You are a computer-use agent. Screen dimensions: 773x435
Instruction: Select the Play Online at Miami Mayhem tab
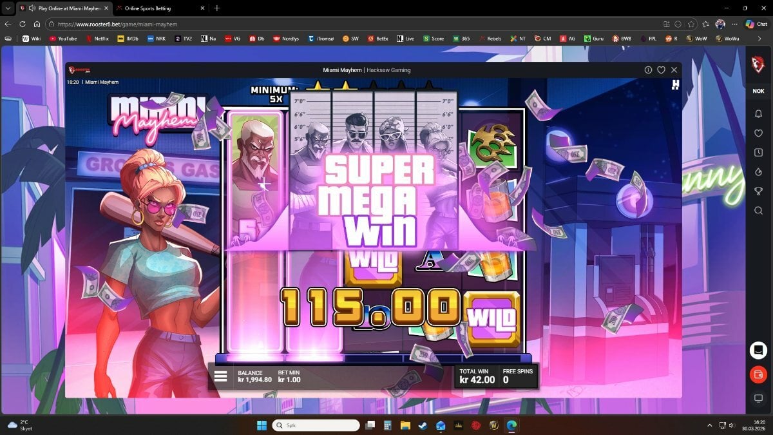(x=64, y=8)
